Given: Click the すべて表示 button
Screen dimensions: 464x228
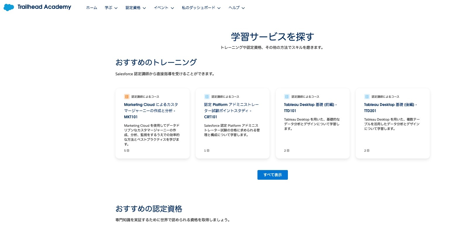Looking at the screenshot, I should point(273,175).
